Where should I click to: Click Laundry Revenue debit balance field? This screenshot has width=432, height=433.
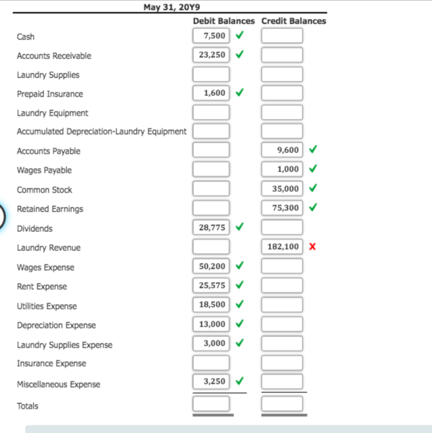(211, 246)
